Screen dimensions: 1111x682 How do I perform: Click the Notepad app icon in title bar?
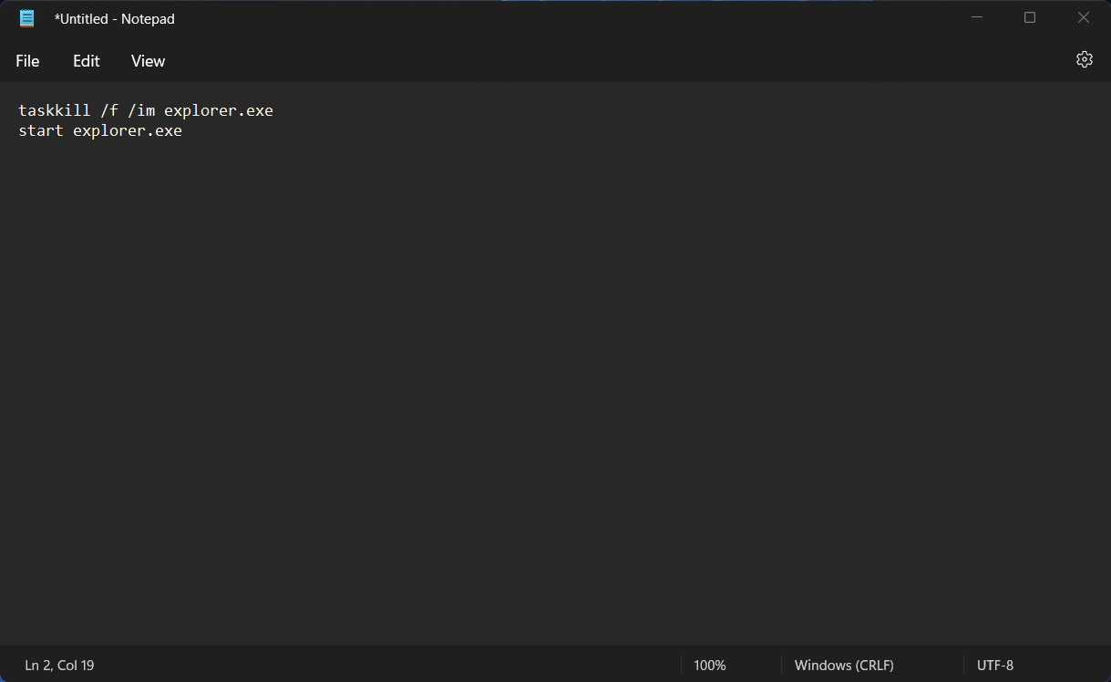pos(27,18)
